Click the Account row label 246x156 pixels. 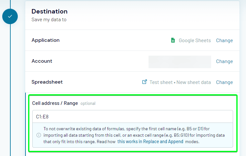42,61
